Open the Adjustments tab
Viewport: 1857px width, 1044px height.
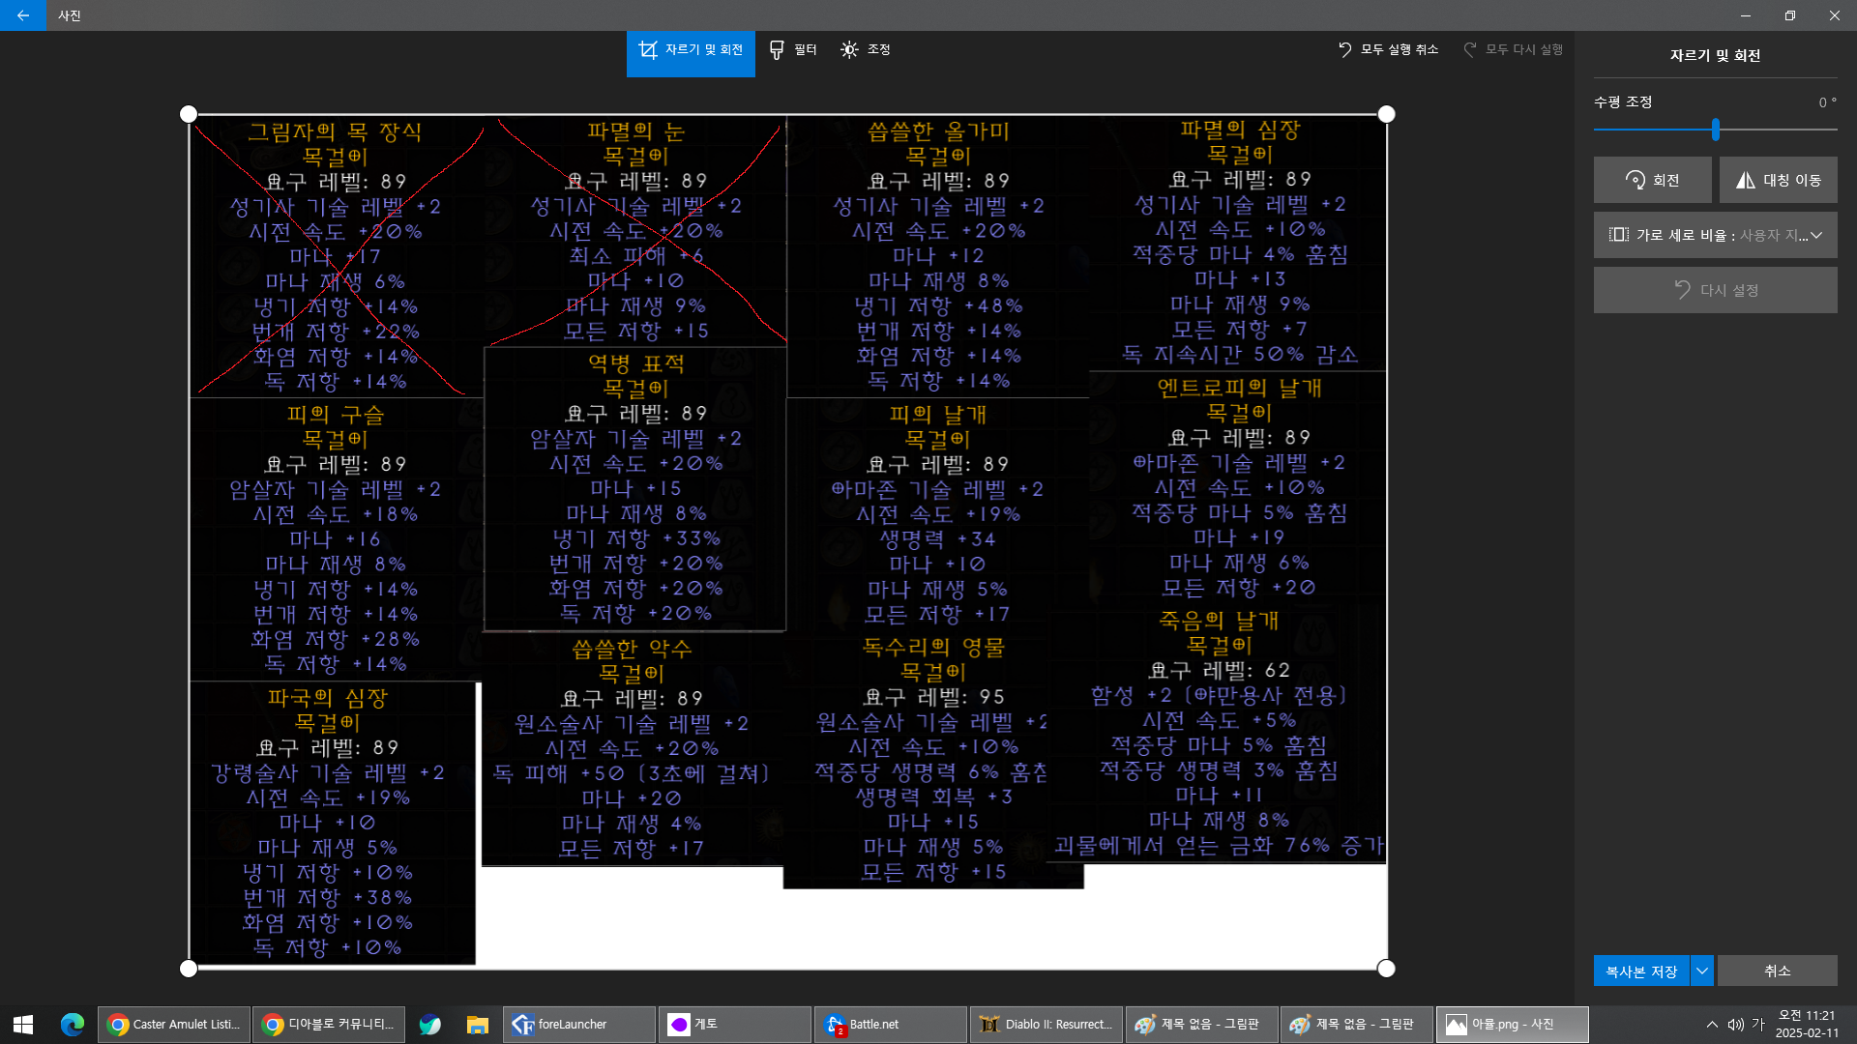click(866, 49)
